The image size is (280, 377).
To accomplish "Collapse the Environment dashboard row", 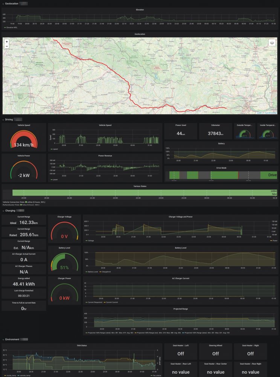I will (11, 340).
